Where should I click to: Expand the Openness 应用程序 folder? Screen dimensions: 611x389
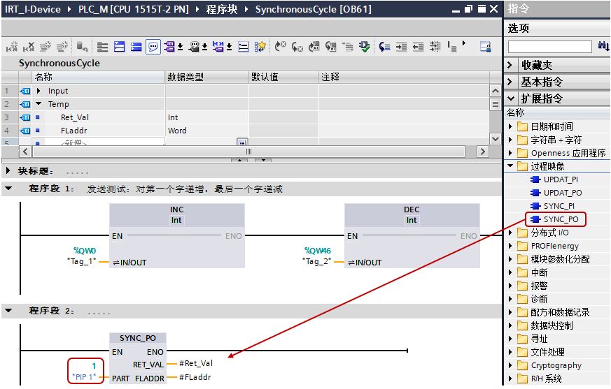click(510, 153)
